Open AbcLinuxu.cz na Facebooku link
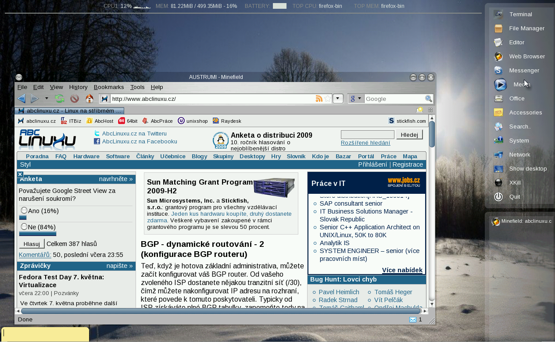Screen dimensions: 555x342 tap(140, 141)
